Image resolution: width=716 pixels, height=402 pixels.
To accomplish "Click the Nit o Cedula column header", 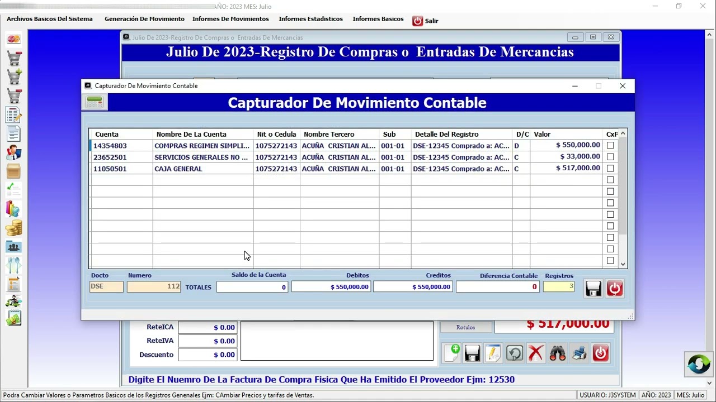I will [x=276, y=134].
